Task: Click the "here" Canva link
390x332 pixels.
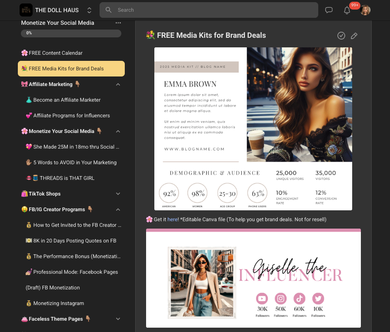Action: (x=172, y=219)
